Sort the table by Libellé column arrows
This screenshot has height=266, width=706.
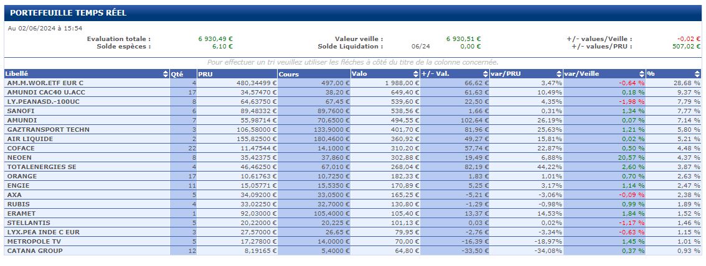pyautogui.click(x=166, y=74)
